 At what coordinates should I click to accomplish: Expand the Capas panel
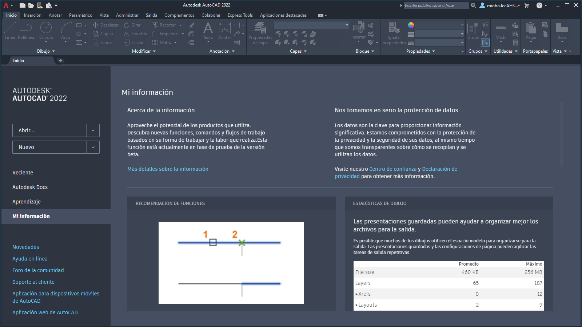point(298,51)
